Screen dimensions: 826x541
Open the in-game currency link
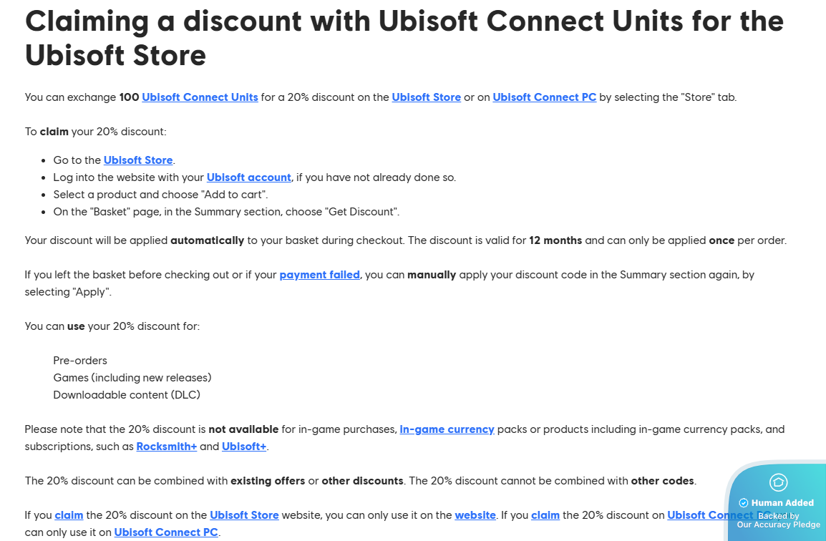tap(447, 429)
